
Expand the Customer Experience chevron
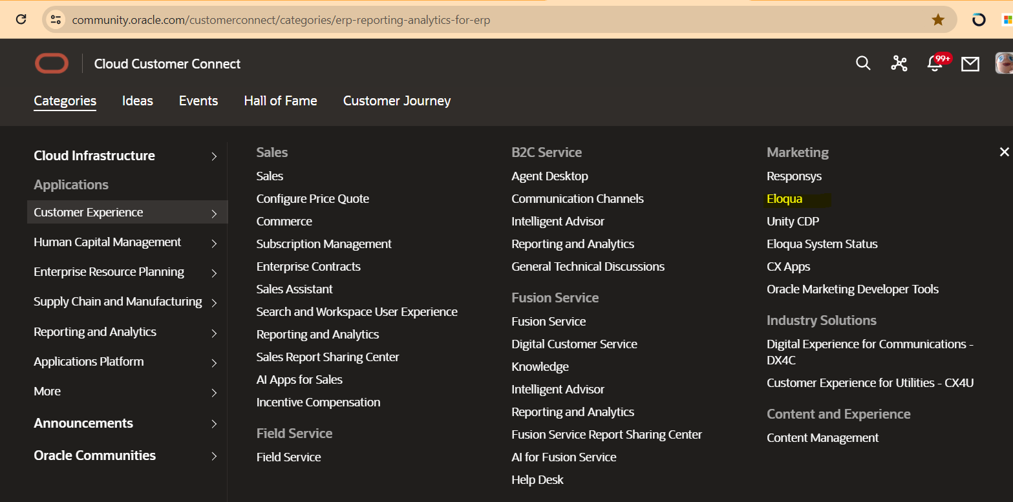(x=214, y=213)
